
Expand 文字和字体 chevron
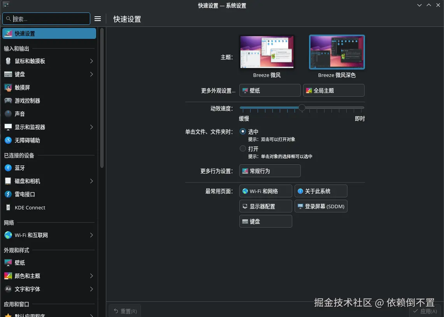(x=91, y=289)
